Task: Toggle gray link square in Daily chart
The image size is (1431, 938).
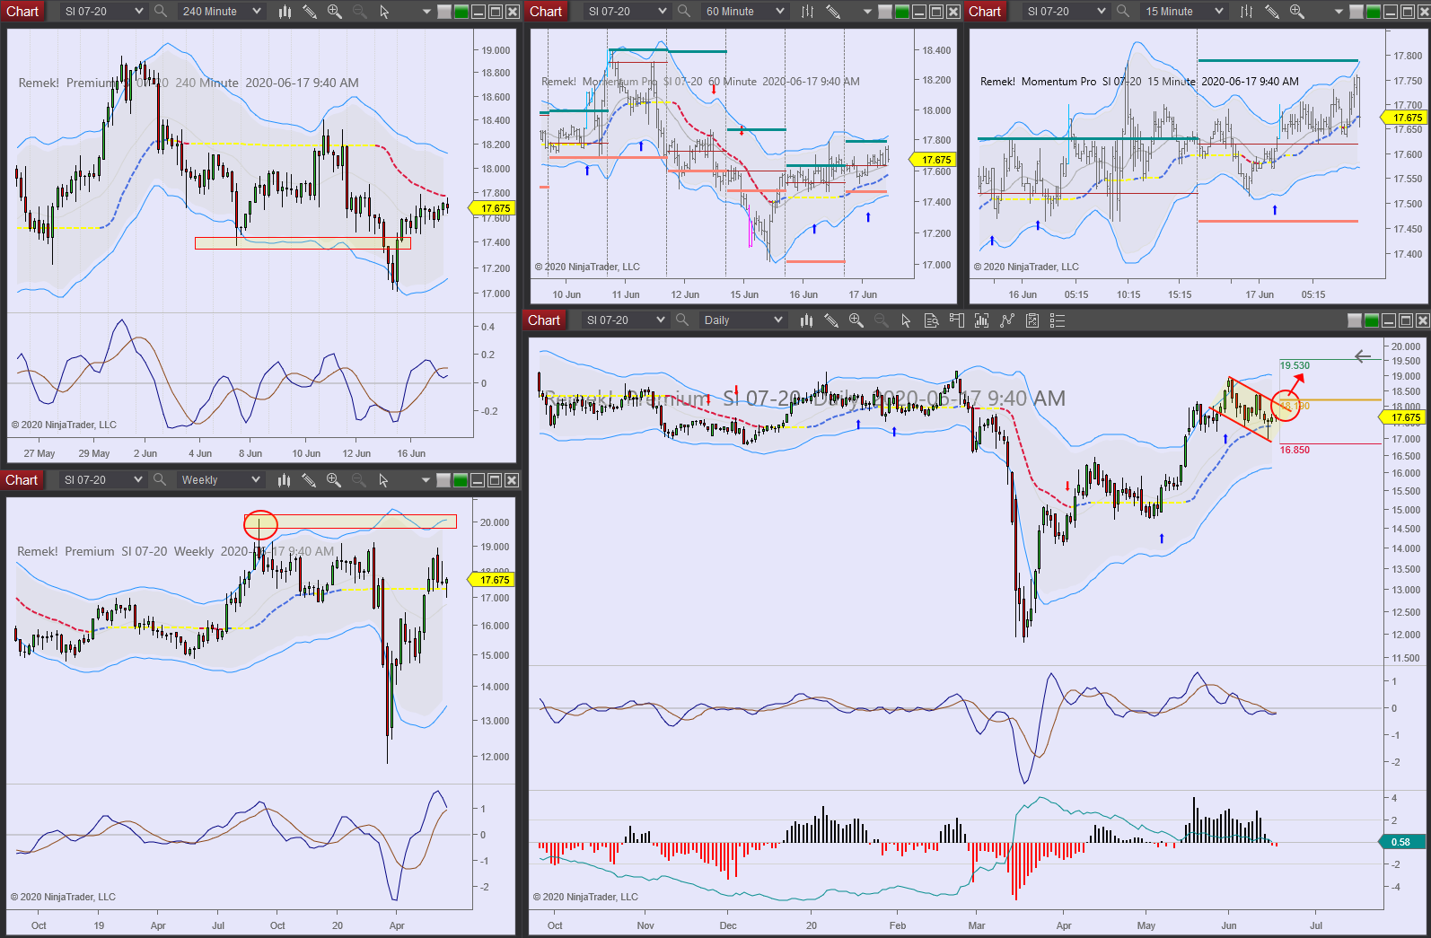Action: coord(1355,320)
